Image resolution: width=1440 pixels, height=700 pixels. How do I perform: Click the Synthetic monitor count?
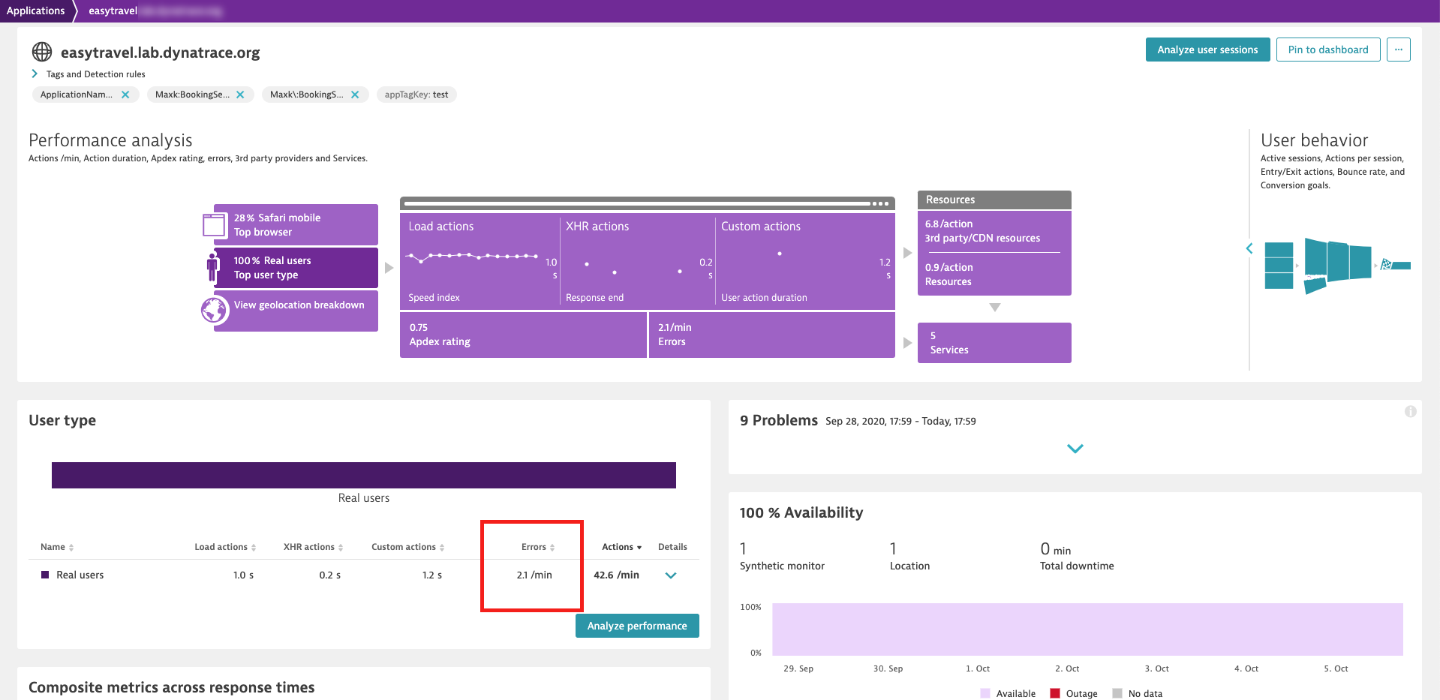pos(743,548)
